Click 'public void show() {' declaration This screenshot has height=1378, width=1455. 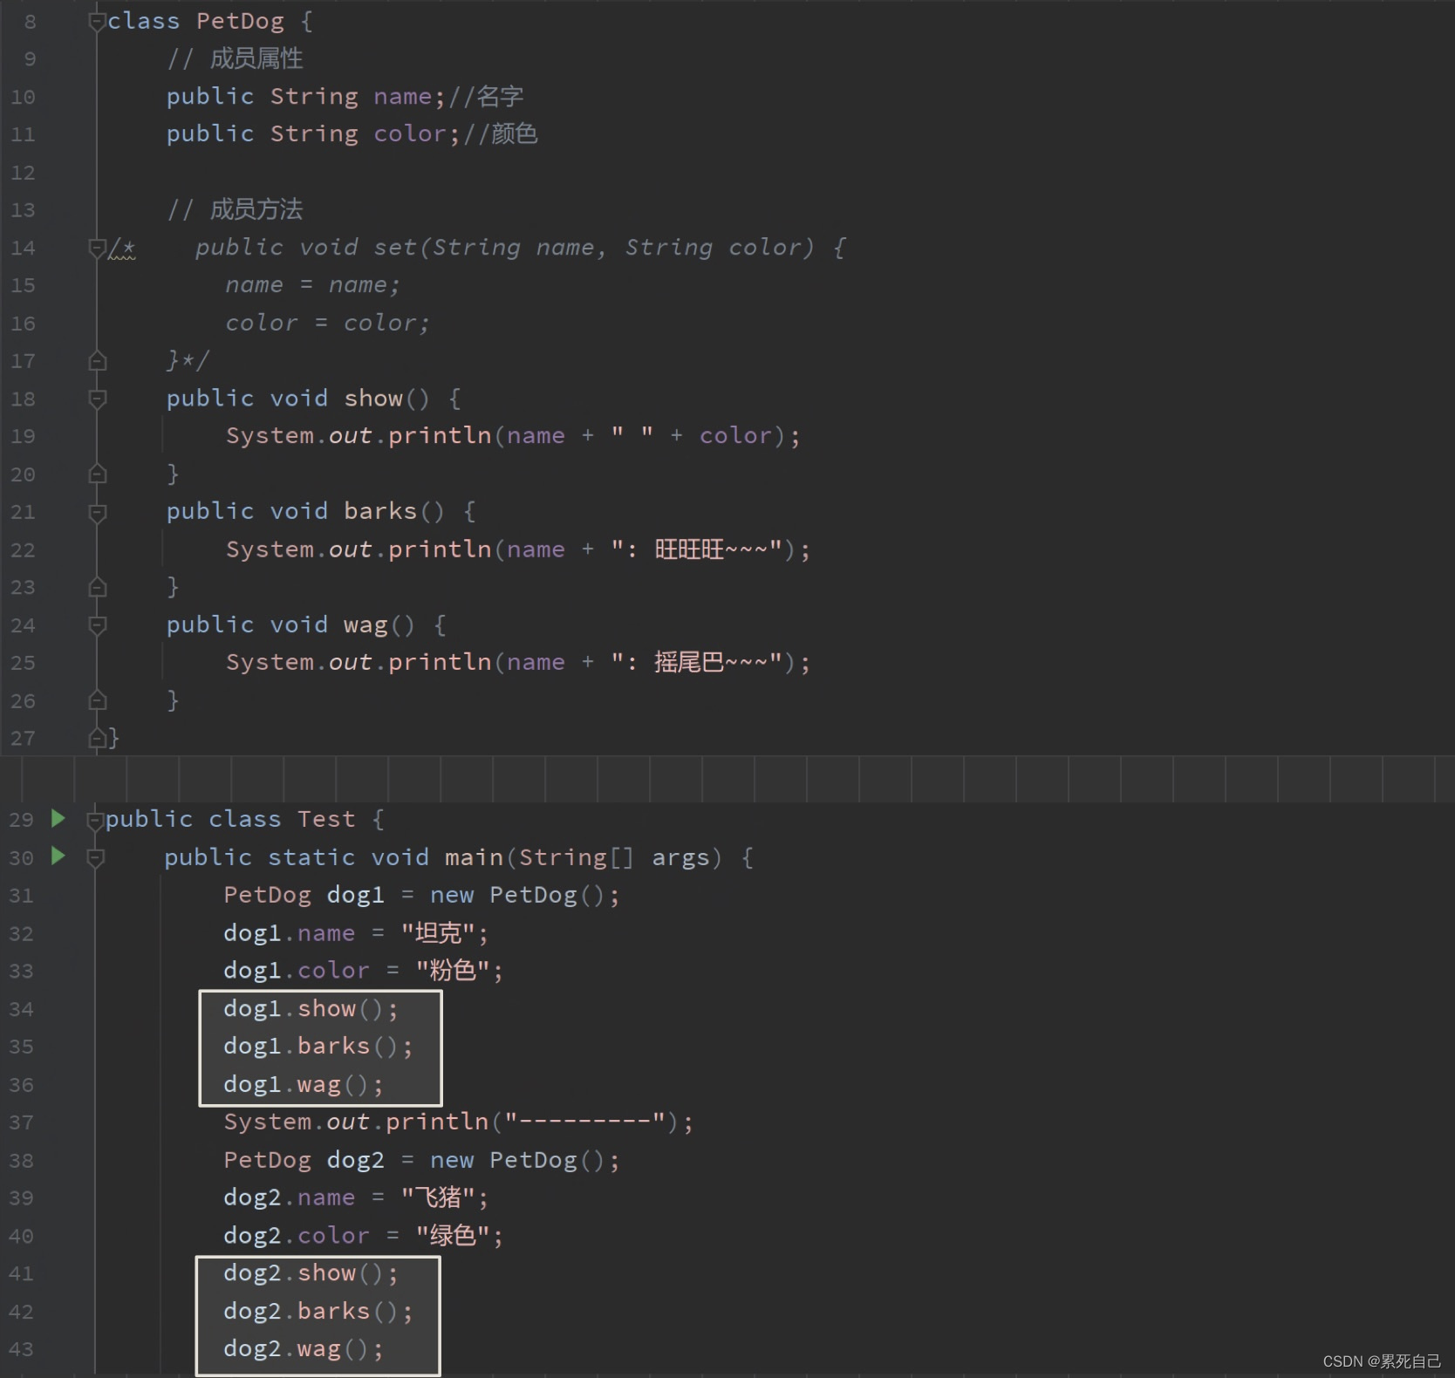coord(314,399)
